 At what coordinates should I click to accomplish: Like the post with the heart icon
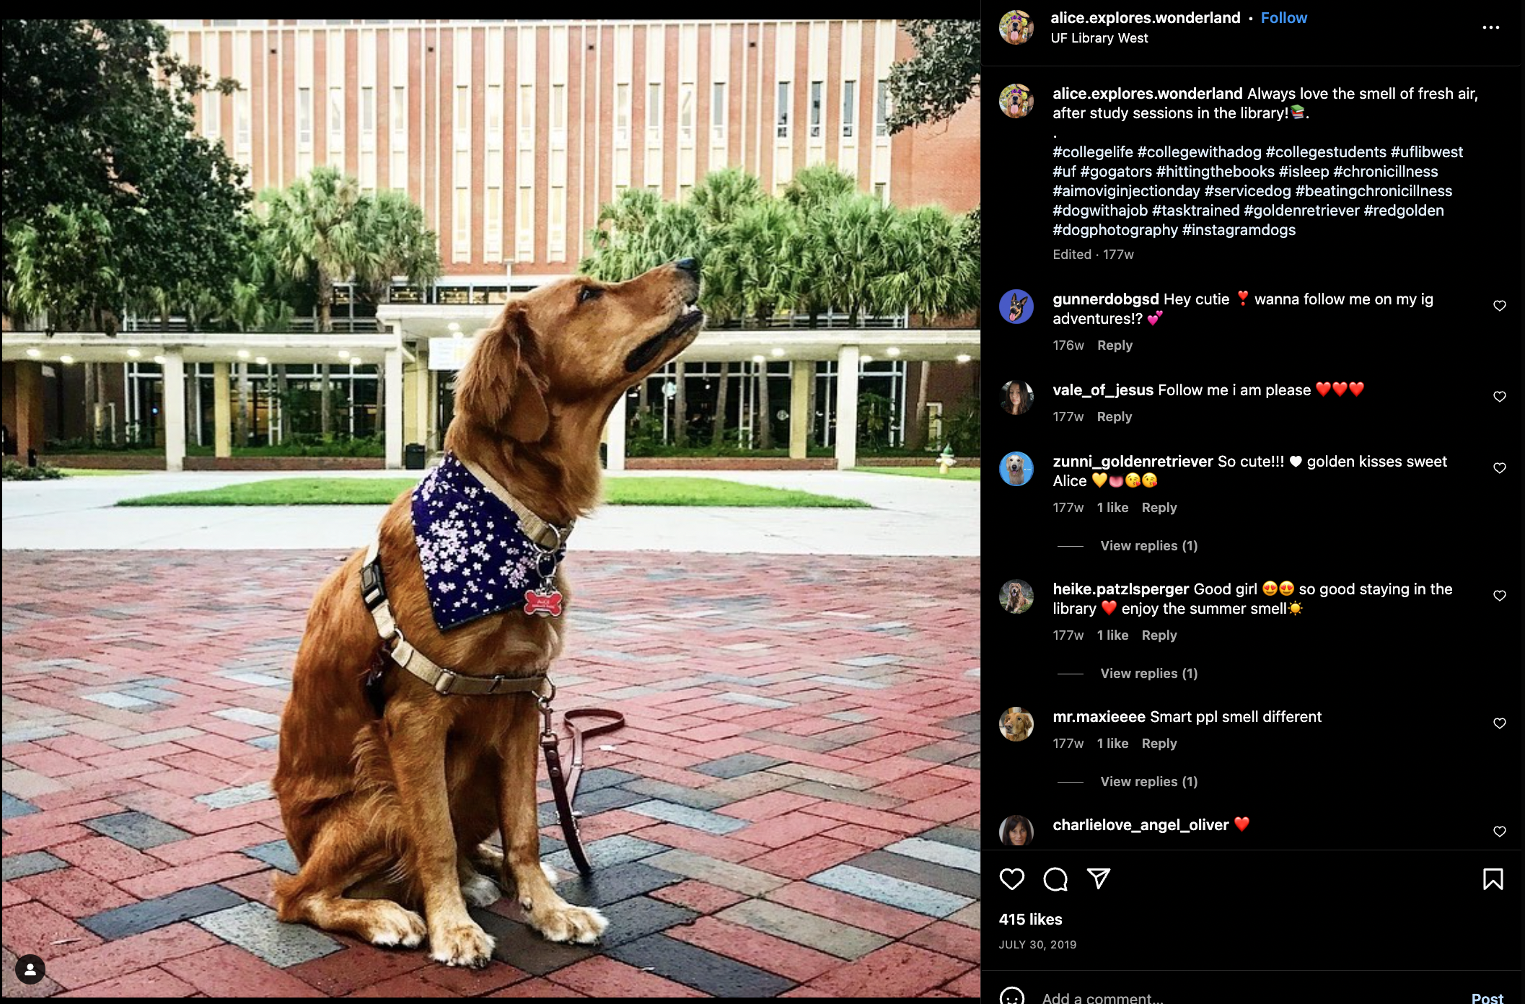pos(1011,879)
